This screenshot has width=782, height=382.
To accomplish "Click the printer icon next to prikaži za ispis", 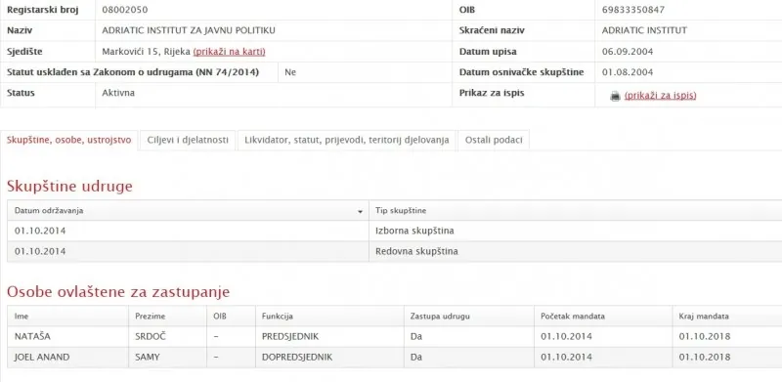I will [x=615, y=97].
